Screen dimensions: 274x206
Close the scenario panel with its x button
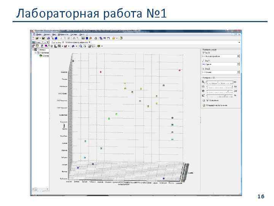pos(47,42)
